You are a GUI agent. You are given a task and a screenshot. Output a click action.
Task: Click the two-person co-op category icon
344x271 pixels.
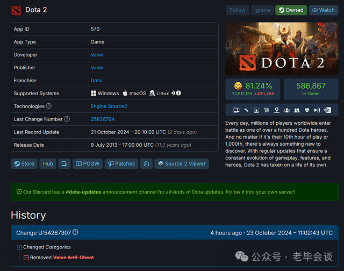(297, 110)
